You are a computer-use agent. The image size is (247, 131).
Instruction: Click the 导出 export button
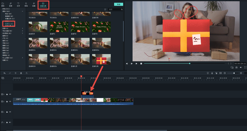pyautogui.click(x=118, y=4)
